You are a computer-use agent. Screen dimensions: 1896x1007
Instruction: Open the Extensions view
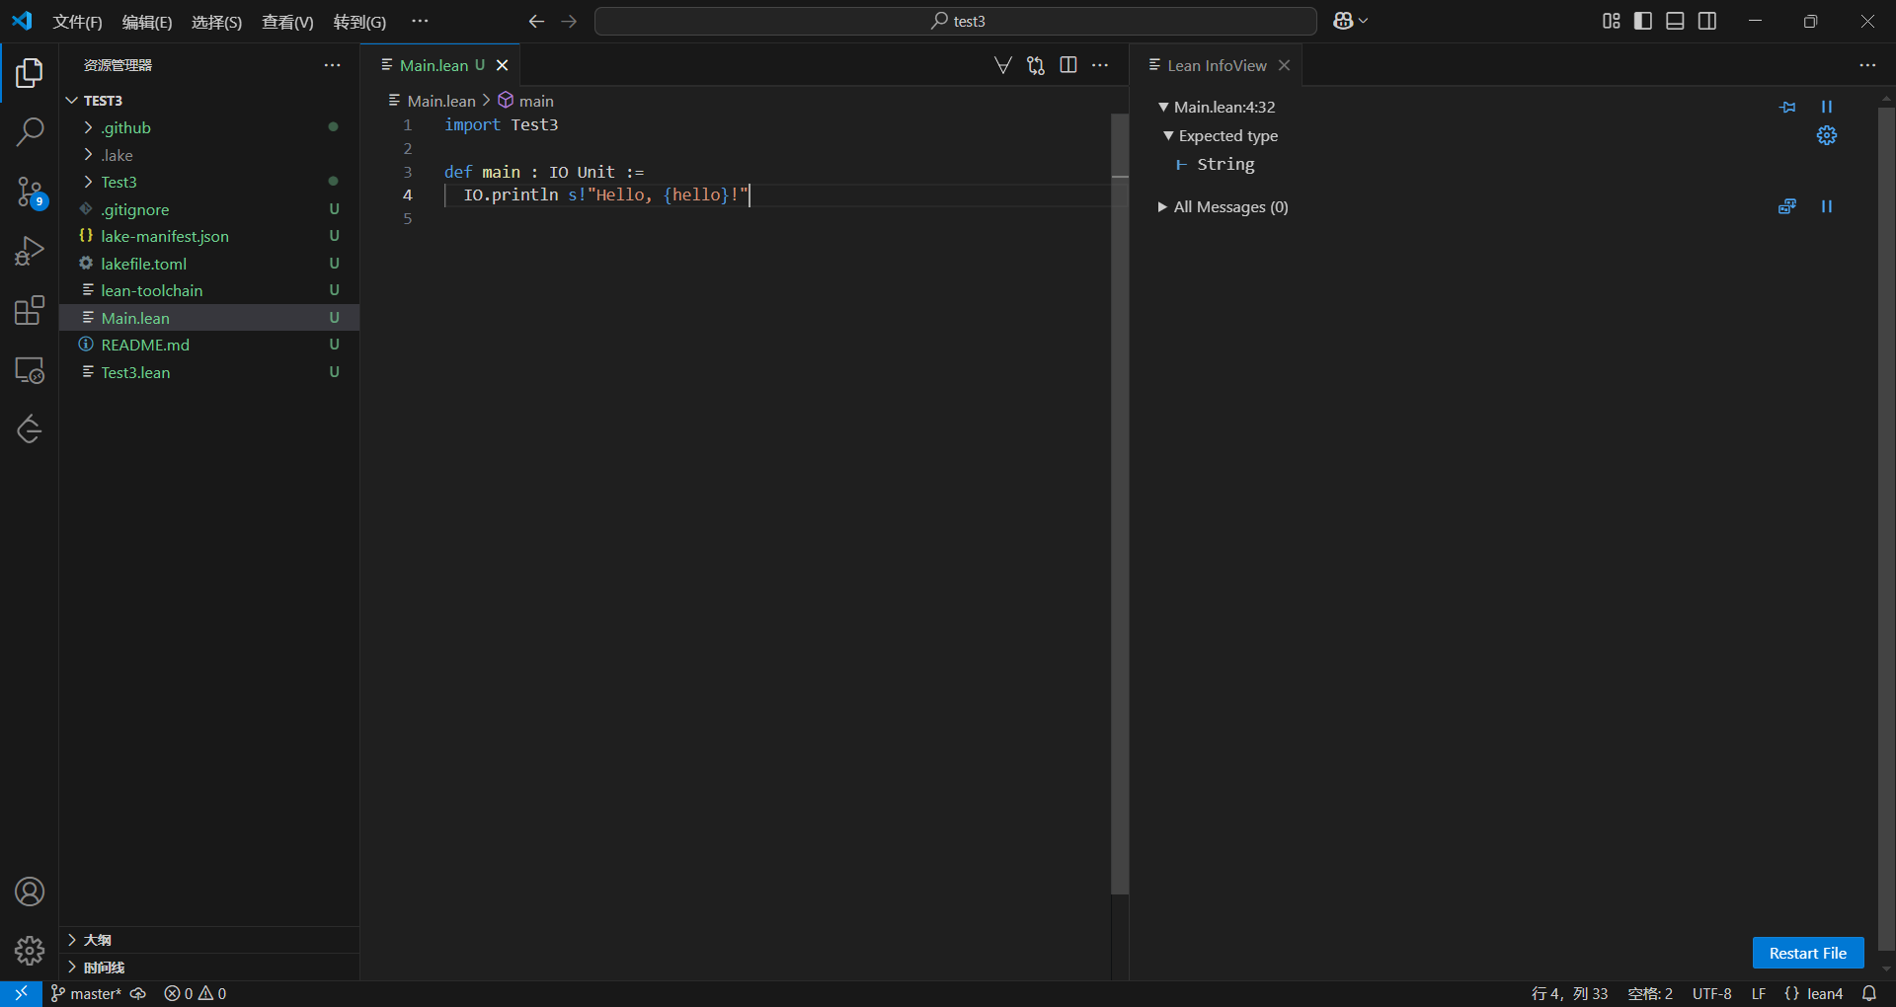(x=30, y=311)
